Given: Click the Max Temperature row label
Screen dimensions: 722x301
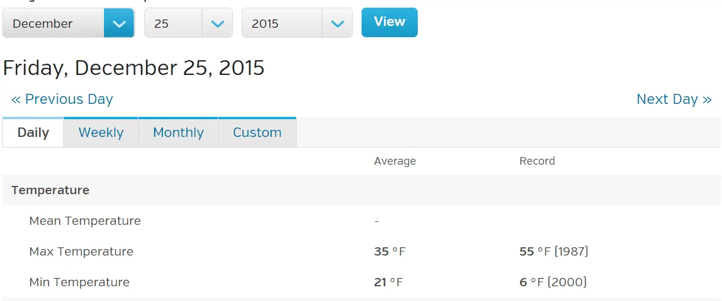Looking at the screenshot, I should click(x=82, y=251).
